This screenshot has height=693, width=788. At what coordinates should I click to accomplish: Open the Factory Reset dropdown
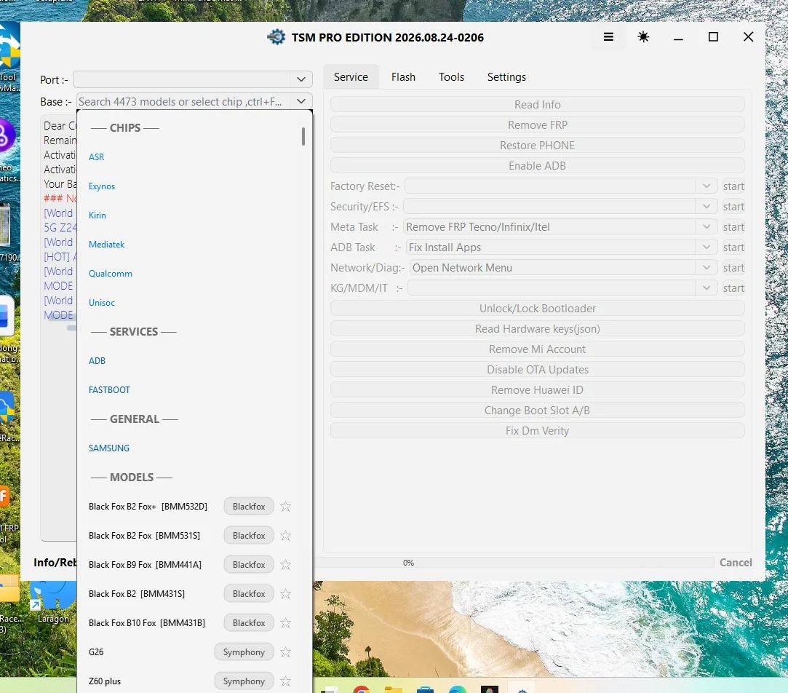point(706,186)
